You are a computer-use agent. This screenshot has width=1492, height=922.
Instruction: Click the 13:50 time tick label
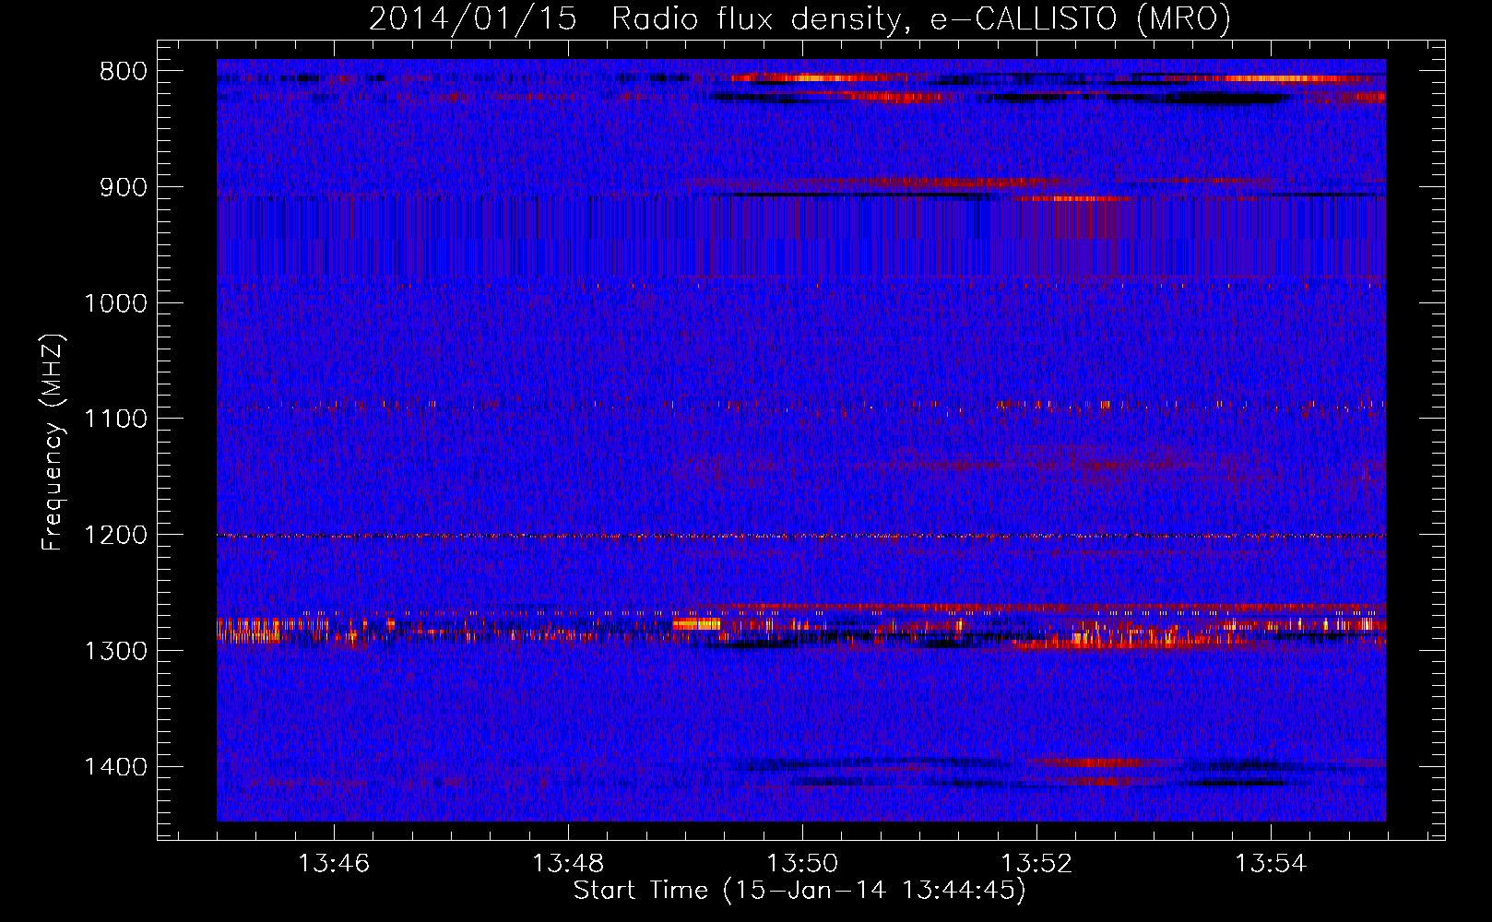pos(802,864)
